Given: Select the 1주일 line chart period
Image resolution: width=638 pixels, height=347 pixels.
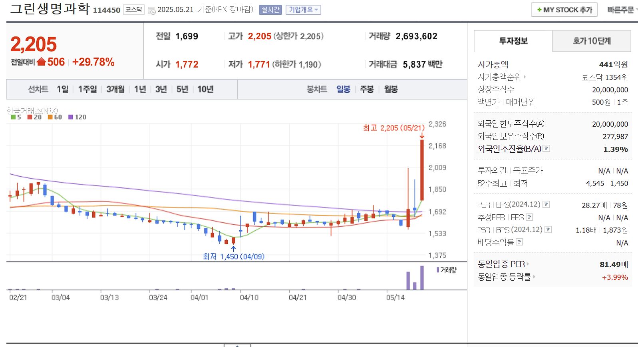Looking at the screenshot, I should point(87,89).
